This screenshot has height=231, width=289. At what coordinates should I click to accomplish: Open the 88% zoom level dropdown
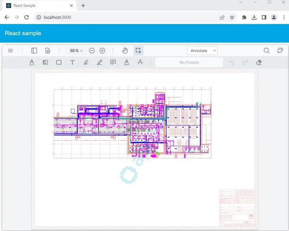76,51
